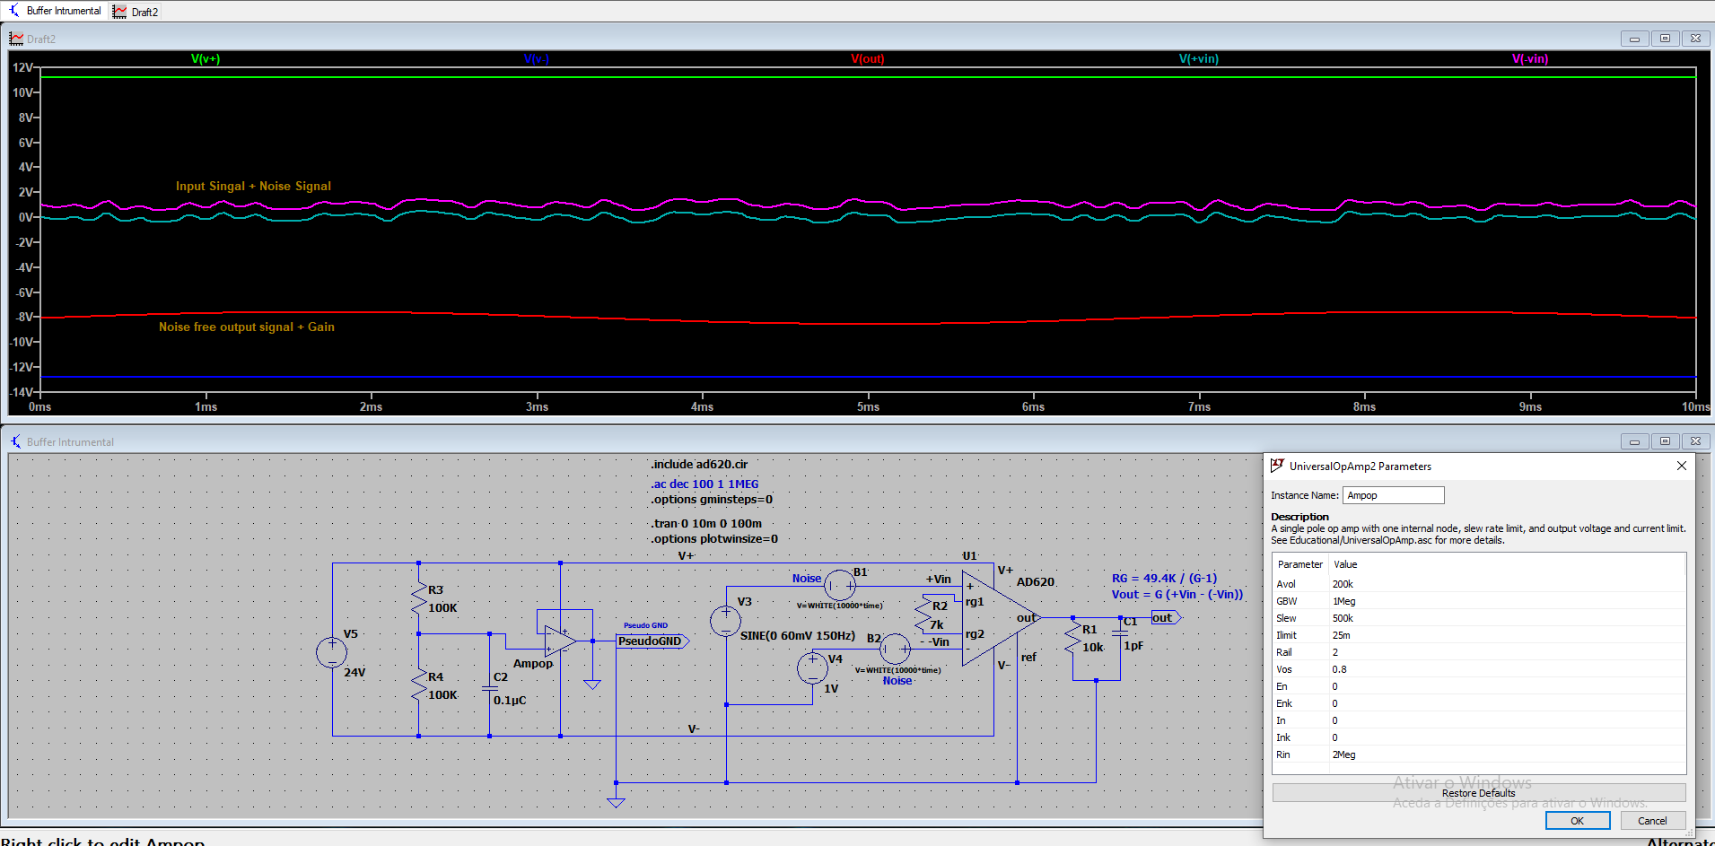This screenshot has width=1715, height=846.
Task: Switch to the Buffer Intrumental tab
Action: click(56, 11)
